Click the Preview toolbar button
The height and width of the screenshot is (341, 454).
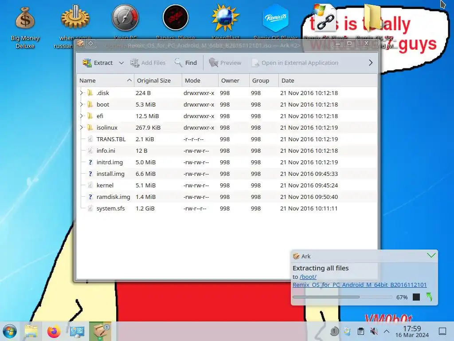coord(225,63)
